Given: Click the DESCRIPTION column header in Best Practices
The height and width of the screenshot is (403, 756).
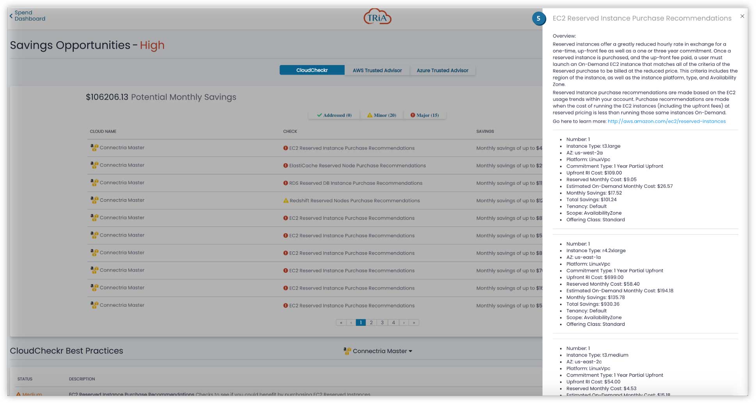Looking at the screenshot, I should (x=82, y=379).
